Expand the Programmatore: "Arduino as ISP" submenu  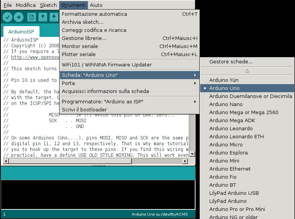129,101
